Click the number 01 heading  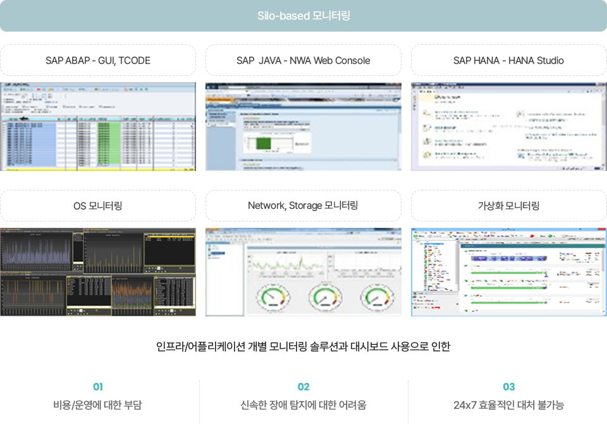[98, 387]
